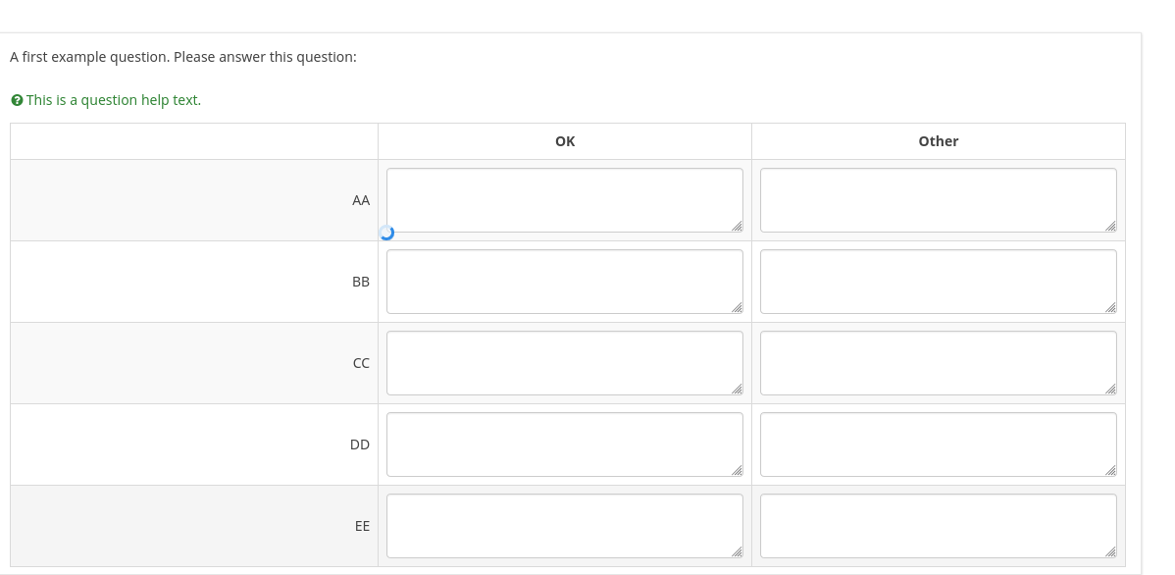
Task: Click the CC row OK text field
Action: (564, 363)
